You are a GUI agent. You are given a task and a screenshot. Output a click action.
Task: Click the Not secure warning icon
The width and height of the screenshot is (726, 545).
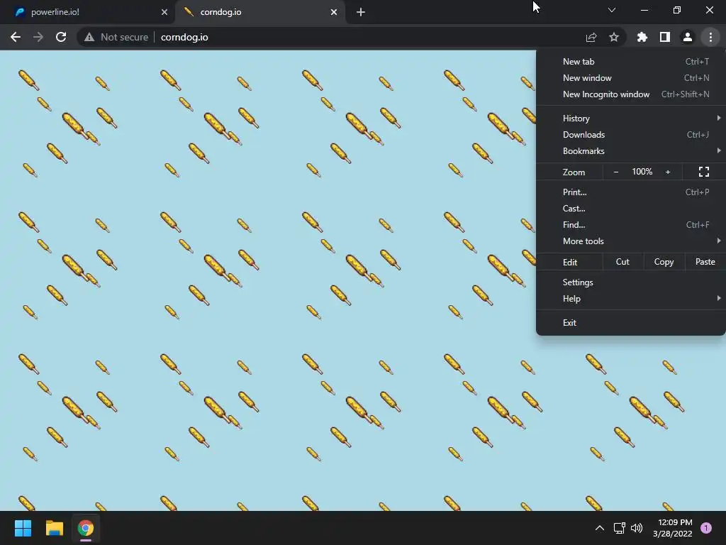tap(89, 37)
